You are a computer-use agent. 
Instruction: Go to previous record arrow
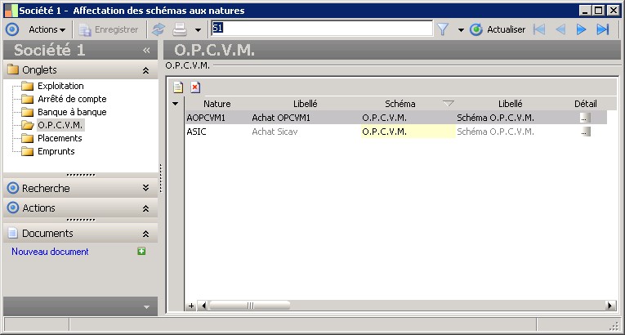(560, 29)
